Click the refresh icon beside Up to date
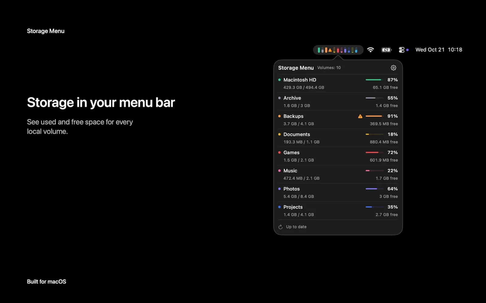Image resolution: width=486 pixels, height=303 pixels. pyautogui.click(x=280, y=227)
